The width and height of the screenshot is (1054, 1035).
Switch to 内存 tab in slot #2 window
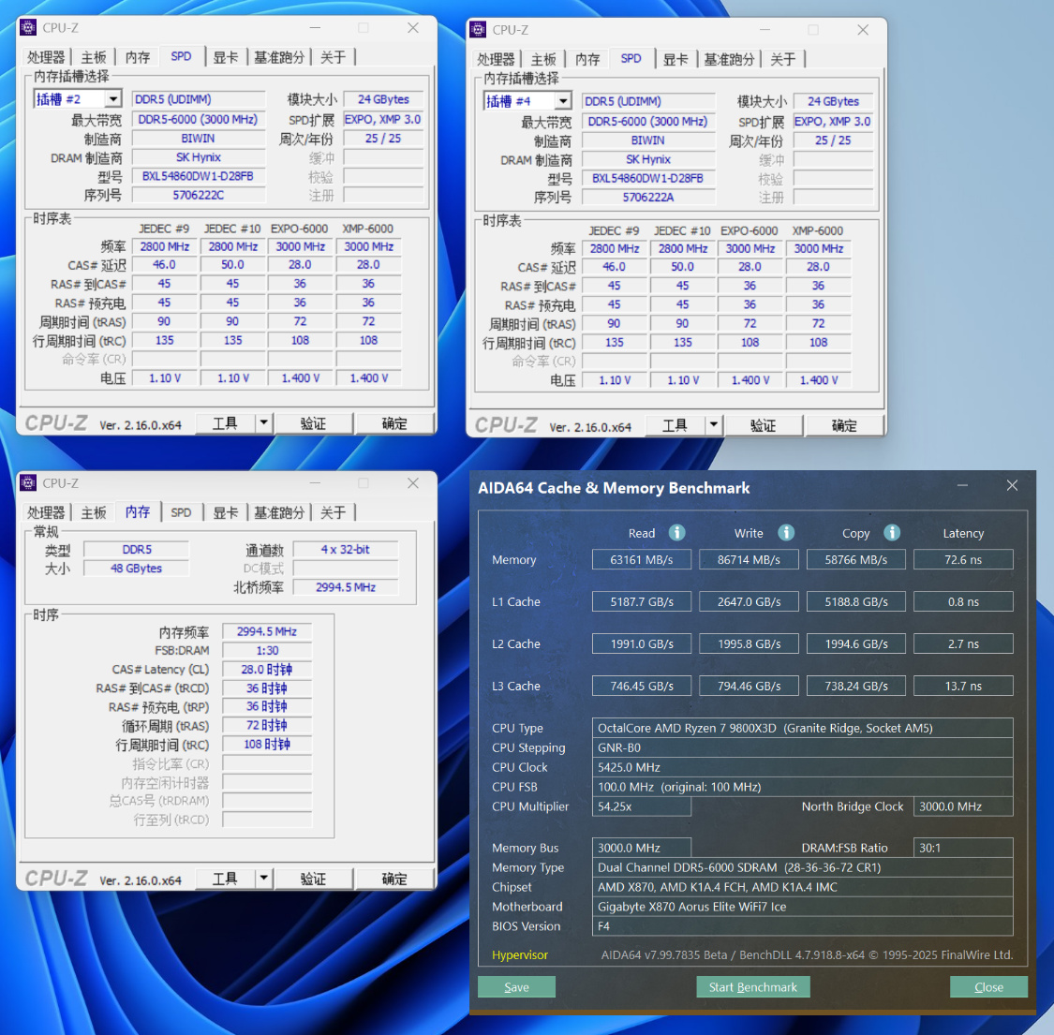pos(138,57)
